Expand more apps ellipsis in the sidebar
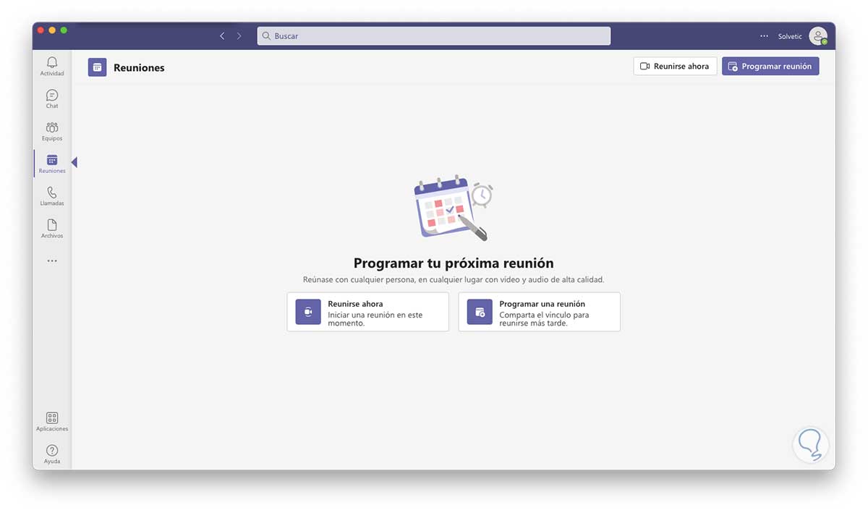Viewport: 868px width, 513px height. 52,260
